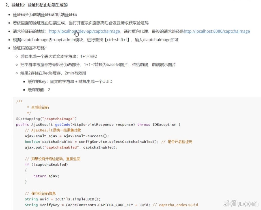The height and width of the screenshot is (210, 261).
Task: Click the @GetMapping("/captchaImage") annotation line
Action: click(46, 119)
